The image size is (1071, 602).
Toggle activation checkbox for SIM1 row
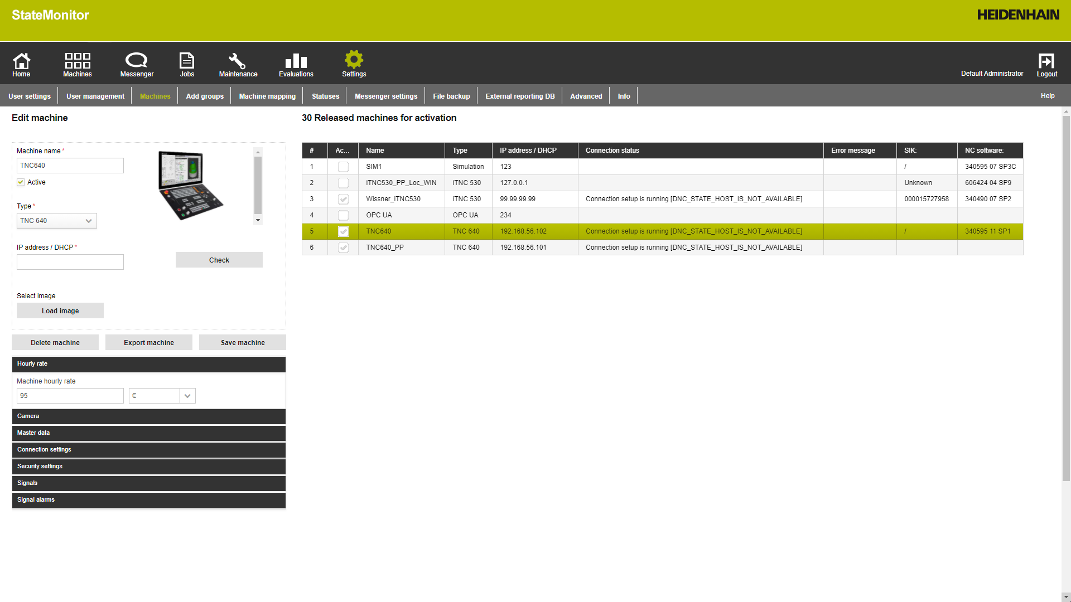(343, 167)
